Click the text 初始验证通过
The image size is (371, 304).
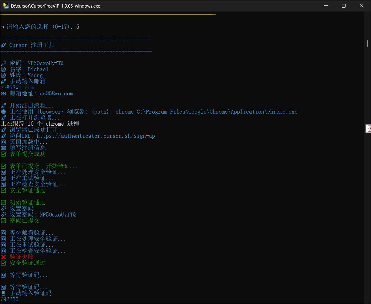coord(28,203)
